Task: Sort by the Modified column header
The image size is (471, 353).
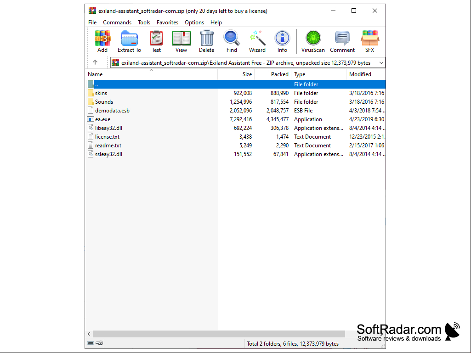Action: (x=366, y=74)
